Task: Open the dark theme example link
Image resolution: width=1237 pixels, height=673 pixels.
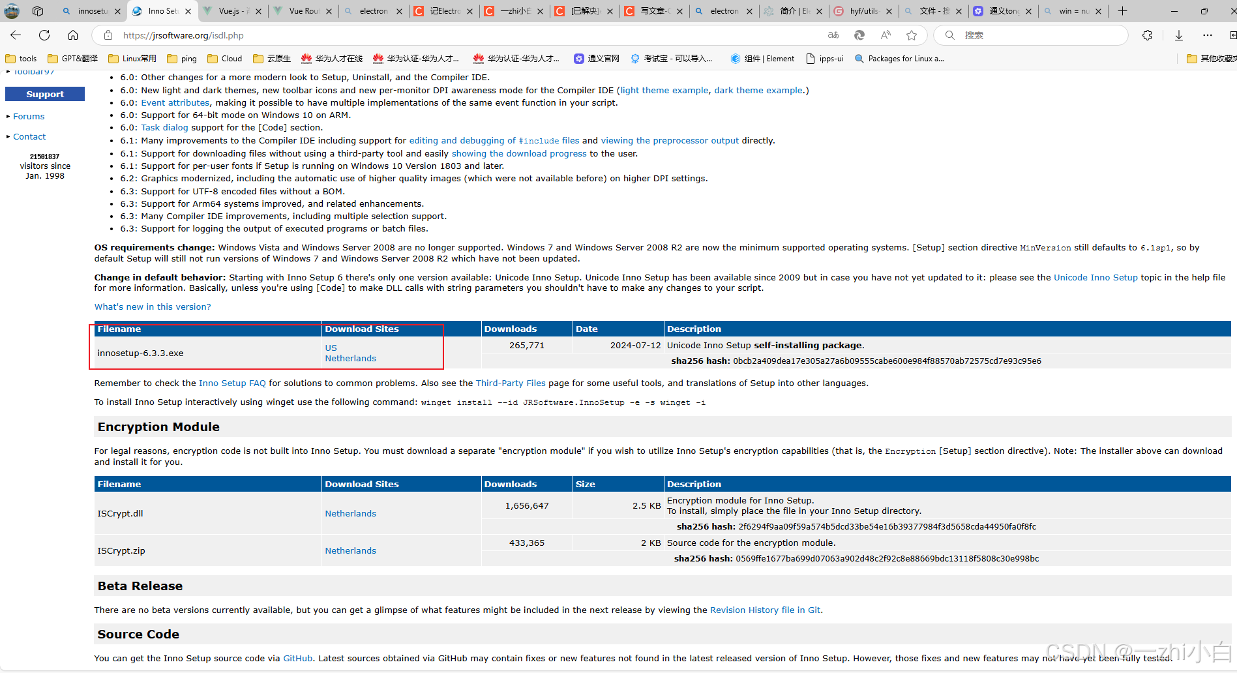Action: click(758, 91)
